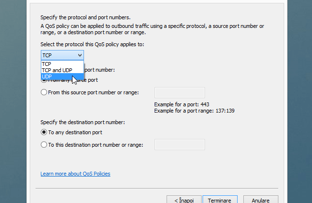Enable "From this source port number or range"
Viewport: 312px width, 203px height.
pos(44,92)
